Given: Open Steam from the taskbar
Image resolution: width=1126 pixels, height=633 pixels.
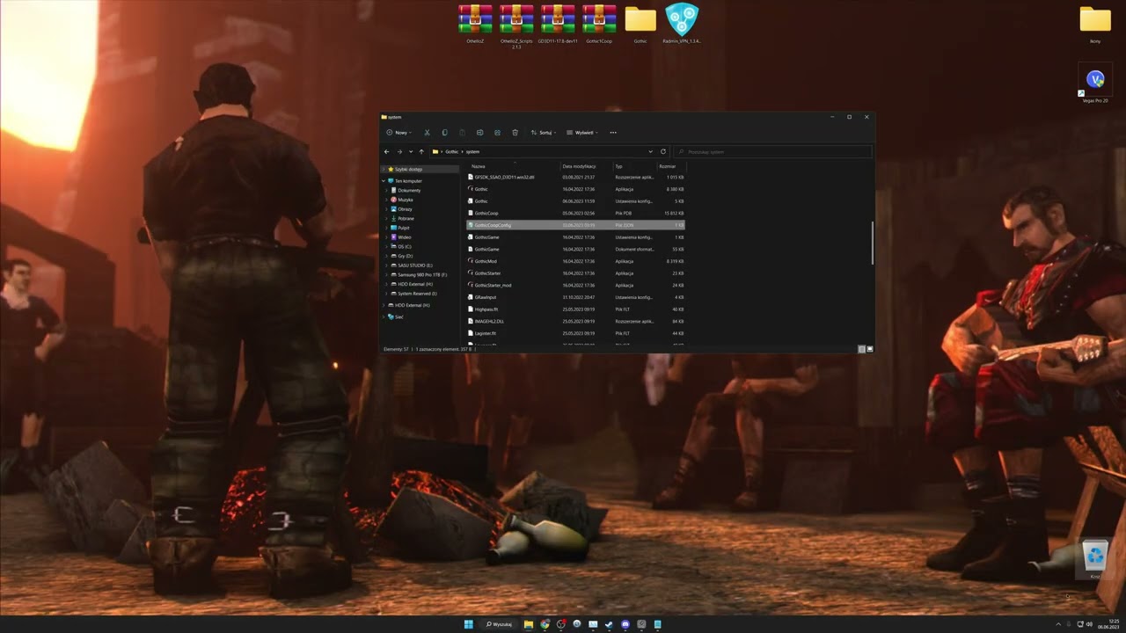Looking at the screenshot, I should (609, 624).
